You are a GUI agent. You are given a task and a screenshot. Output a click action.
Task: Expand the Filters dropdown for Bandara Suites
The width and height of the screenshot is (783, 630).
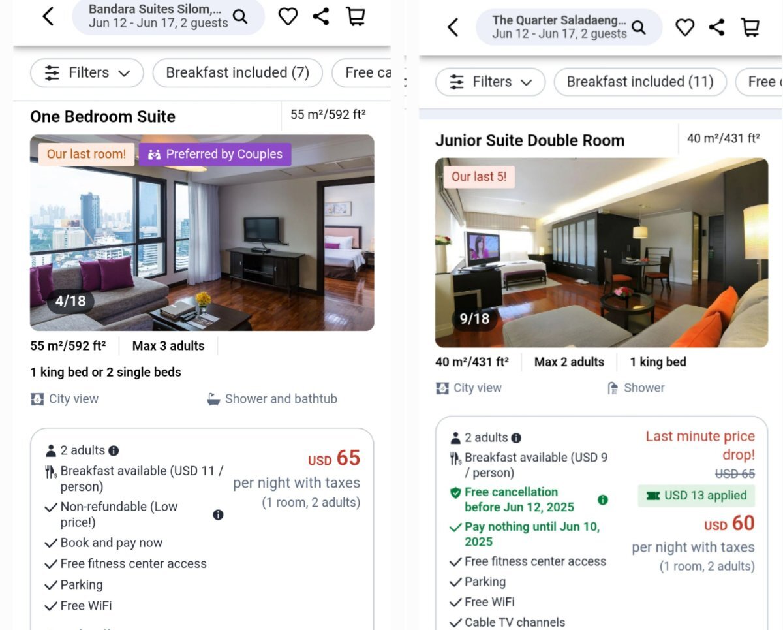(x=87, y=72)
